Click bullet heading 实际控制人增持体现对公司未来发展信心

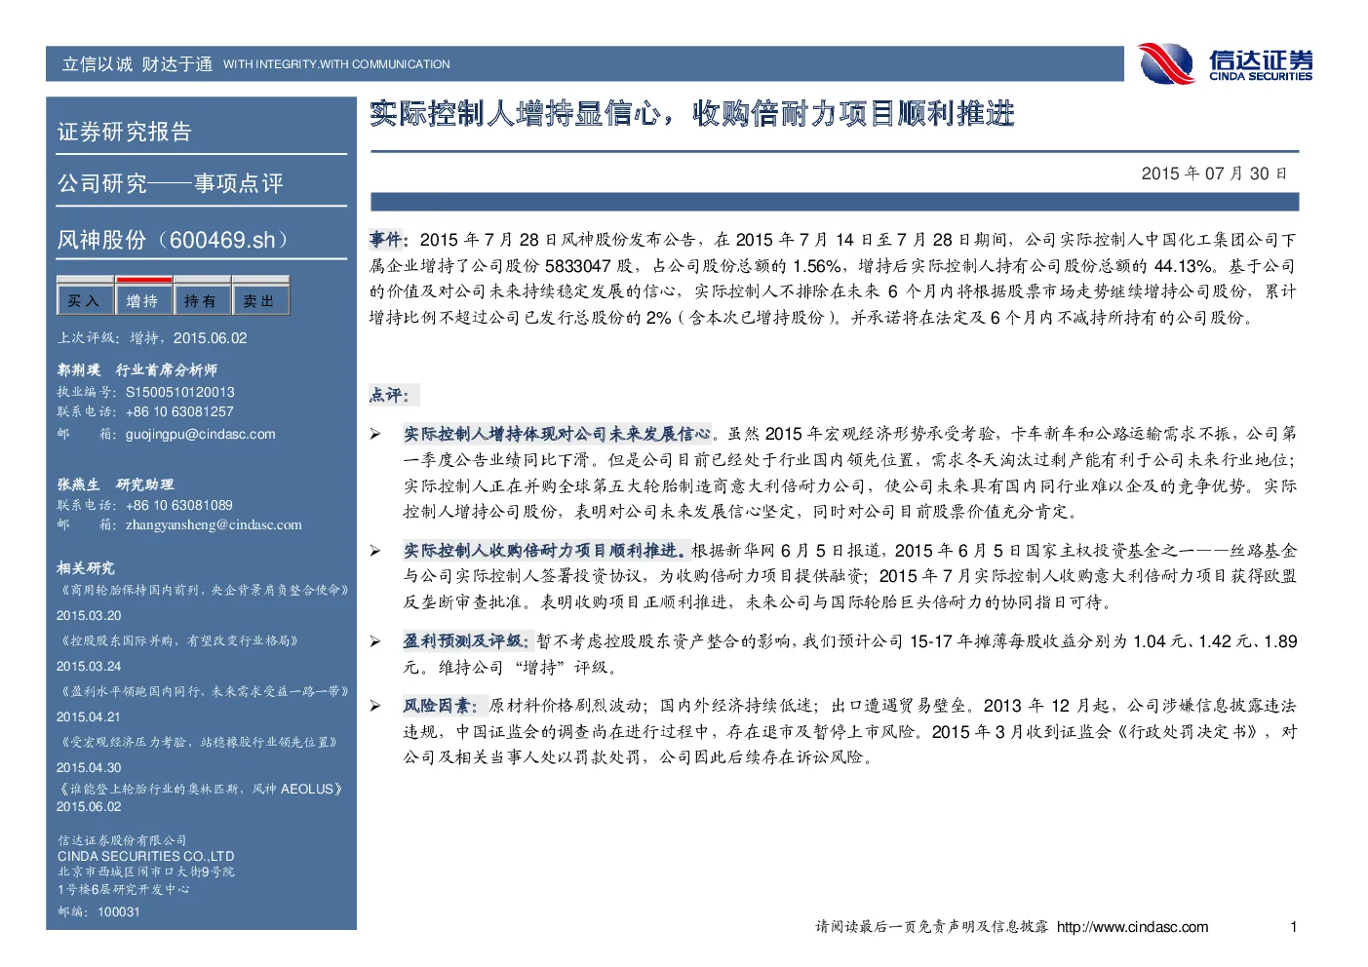(557, 434)
